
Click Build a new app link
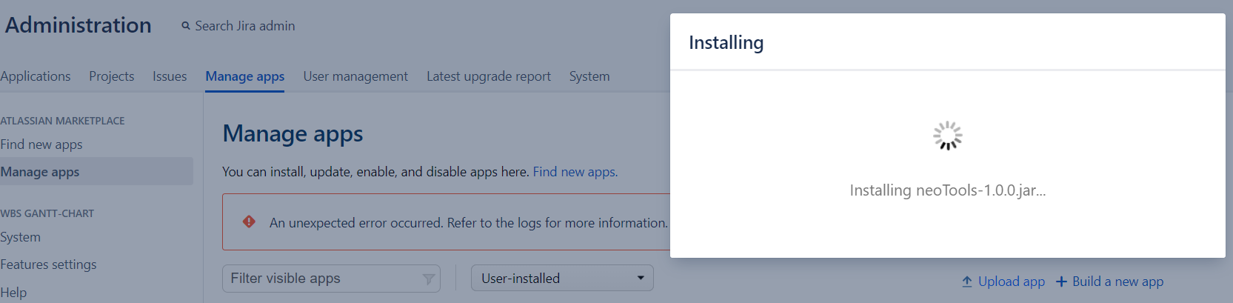click(1117, 282)
